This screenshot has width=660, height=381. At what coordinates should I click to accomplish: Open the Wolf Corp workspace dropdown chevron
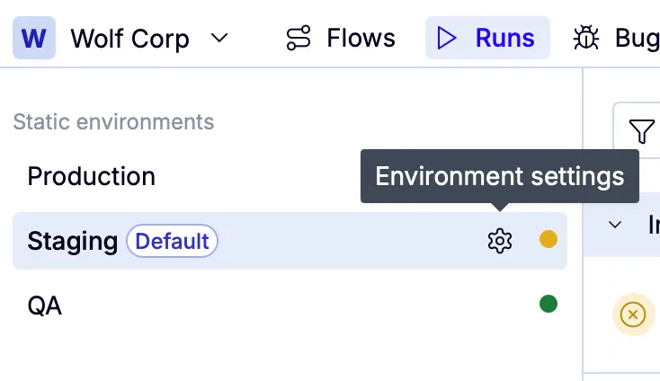[x=219, y=39]
